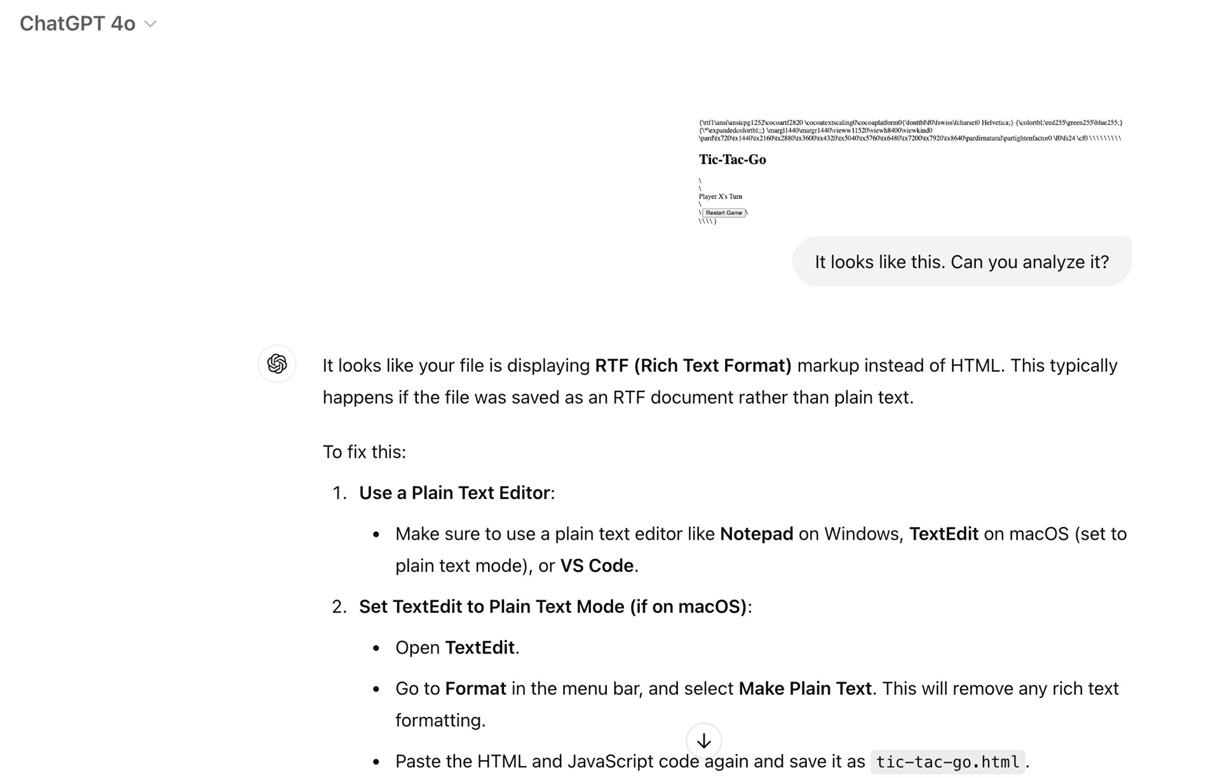Click the chevron next to ChatGPT 4o

click(x=151, y=24)
